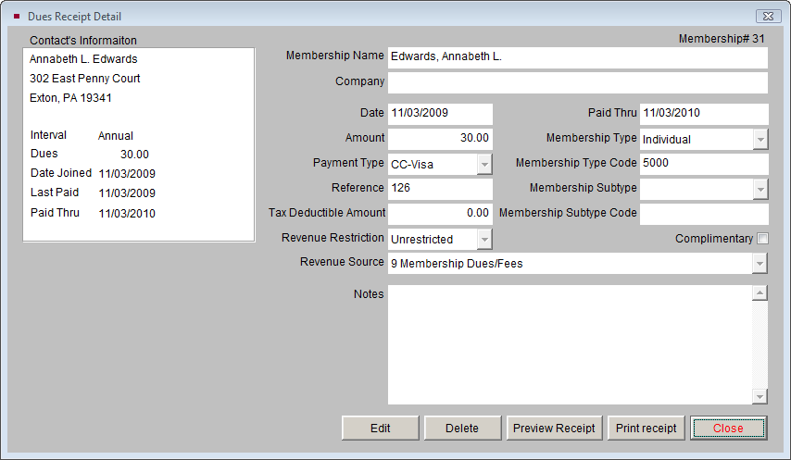
Task: Open Preview Receipt
Action: (554, 428)
